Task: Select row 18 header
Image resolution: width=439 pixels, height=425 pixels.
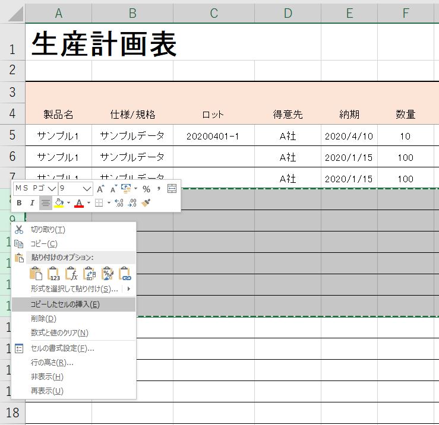Action: coord(12,413)
